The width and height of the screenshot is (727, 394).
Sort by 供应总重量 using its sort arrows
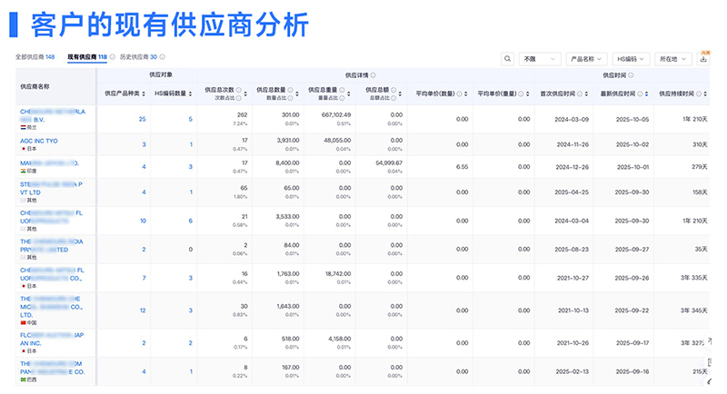point(348,94)
